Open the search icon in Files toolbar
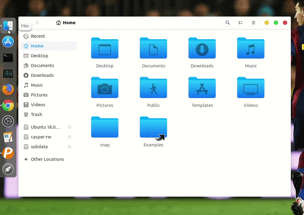This screenshot has width=304, height=215. (228, 23)
